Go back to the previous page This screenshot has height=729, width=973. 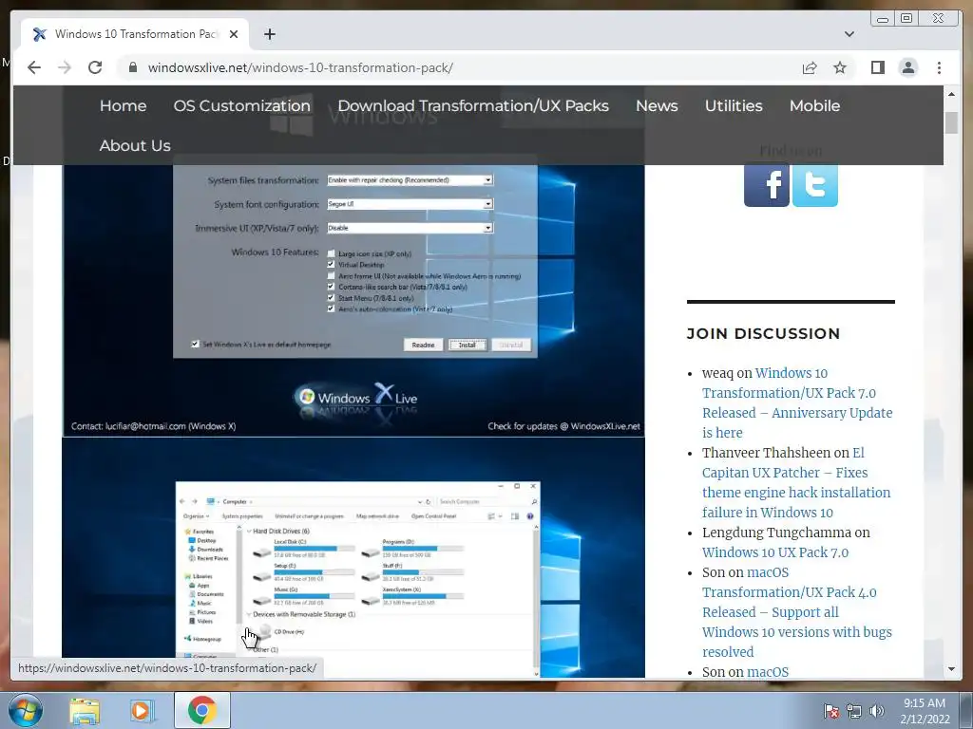click(34, 67)
